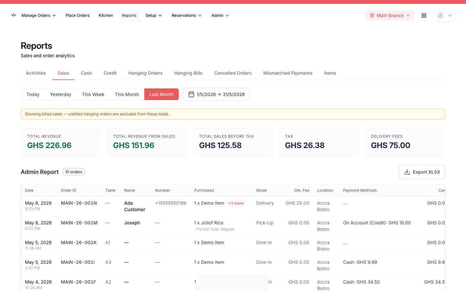Open the Reports nav item
The height and width of the screenshot is (291, 466).
129,16
